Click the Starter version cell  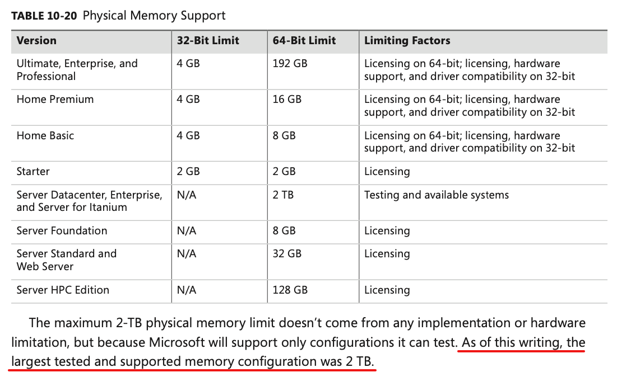pos(33,171)
